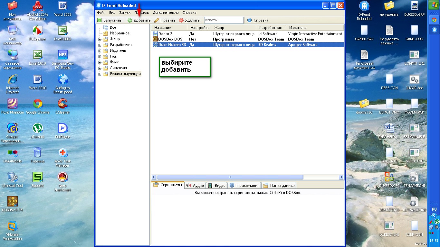Click the Искать search field
The width and height of the screenshot is (440, 247).
[x=224, y=20]
